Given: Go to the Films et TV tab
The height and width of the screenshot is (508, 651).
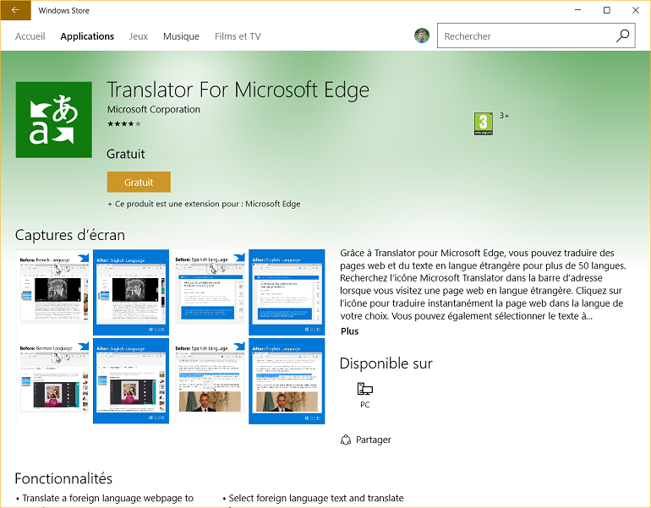Looking at the screenshot, I should [238, 36].
